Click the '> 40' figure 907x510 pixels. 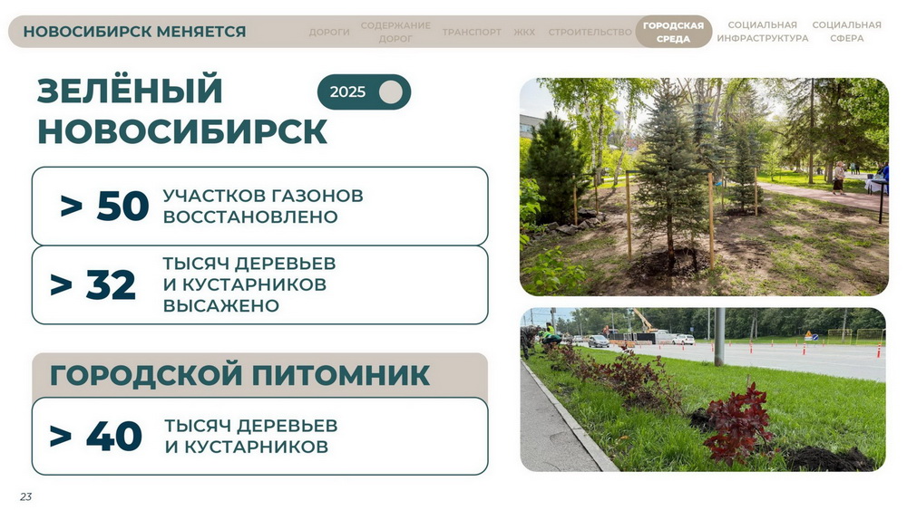96,437
